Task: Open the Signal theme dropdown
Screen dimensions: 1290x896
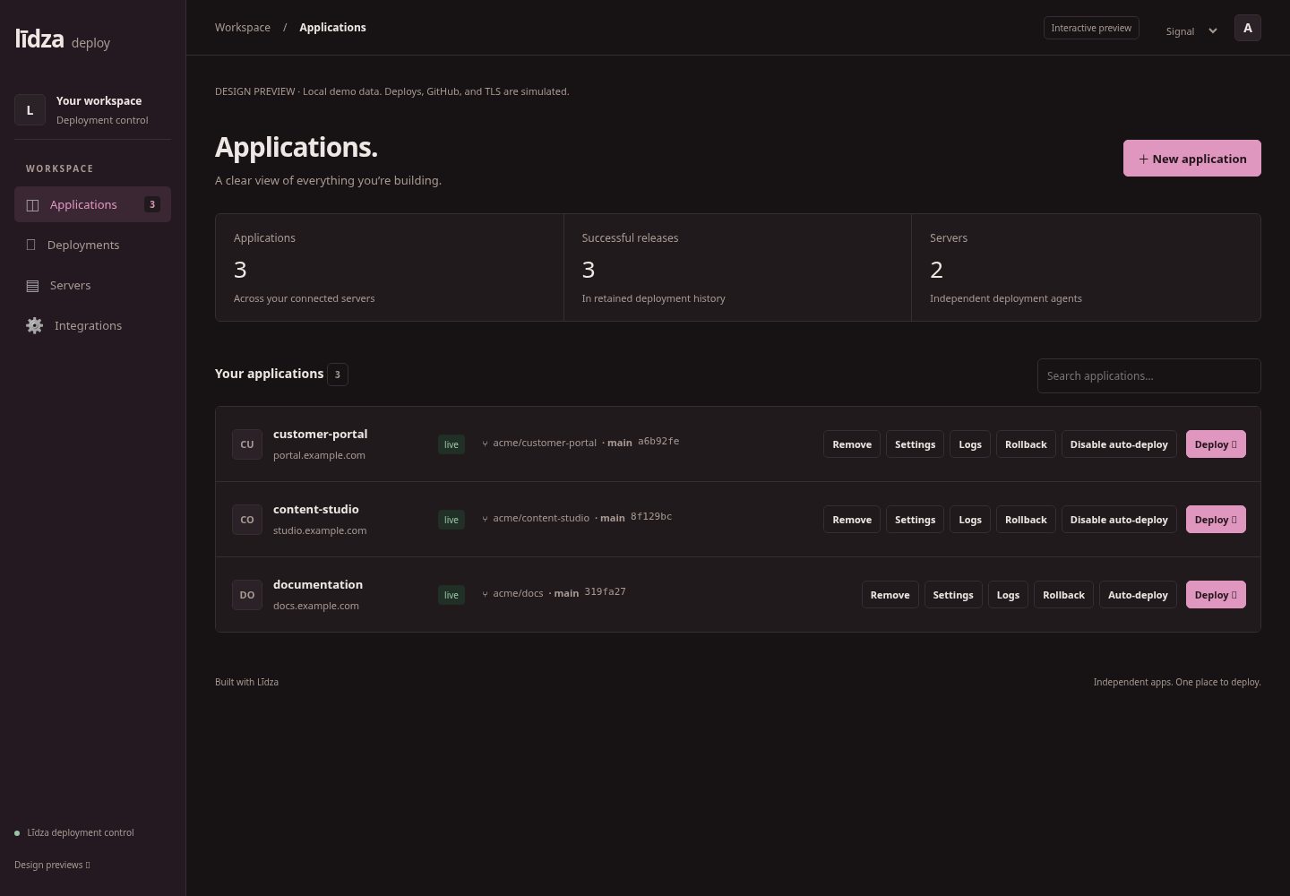Action: tap(1191, 30)
